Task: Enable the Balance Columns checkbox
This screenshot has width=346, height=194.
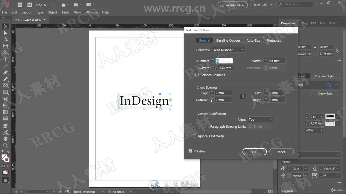Action: pos(197,75)
